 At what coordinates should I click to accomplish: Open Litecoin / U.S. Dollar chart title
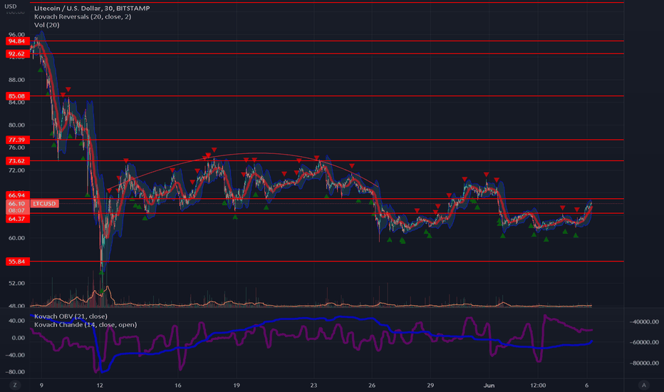point(92,8)
